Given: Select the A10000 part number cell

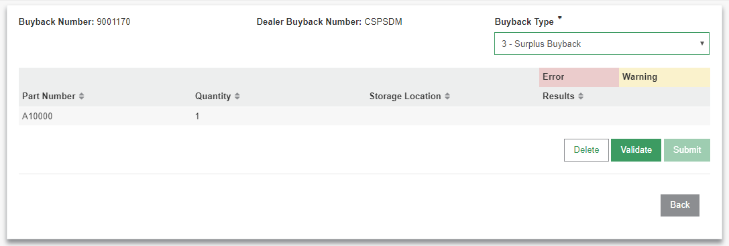Looking at the screenshot, I should tap(37, 117).
